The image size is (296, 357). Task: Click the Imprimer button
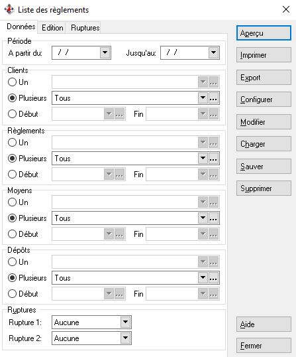pos(264,55)
